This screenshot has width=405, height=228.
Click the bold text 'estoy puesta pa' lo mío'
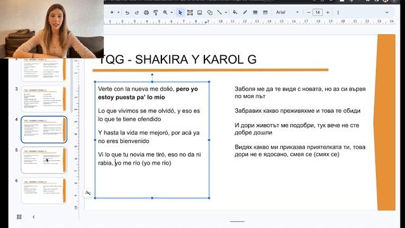tap(132, 97)
